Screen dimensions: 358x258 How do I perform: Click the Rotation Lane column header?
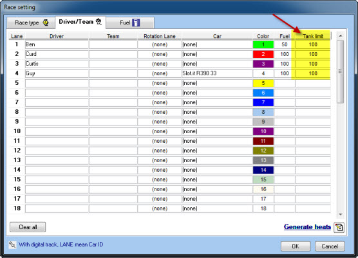pyautogui.click(x=160, y=36)
